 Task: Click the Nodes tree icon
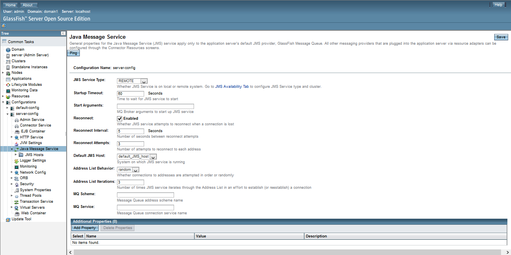[8, 73]
